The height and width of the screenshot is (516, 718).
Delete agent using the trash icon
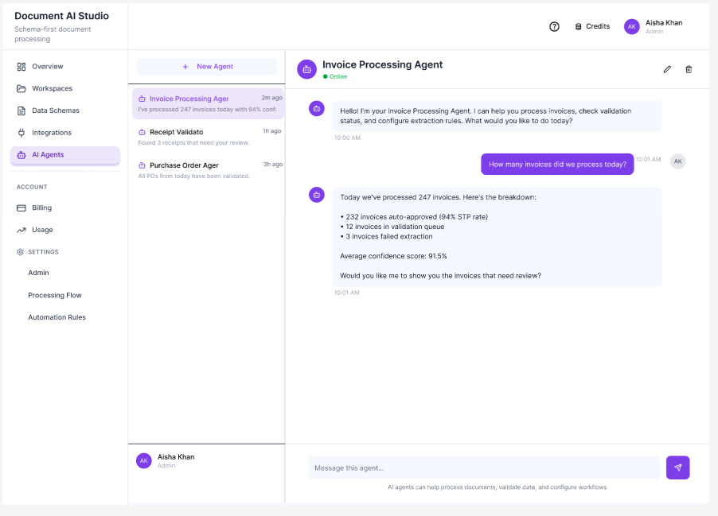pyautogui.click(x=689, y=69)
